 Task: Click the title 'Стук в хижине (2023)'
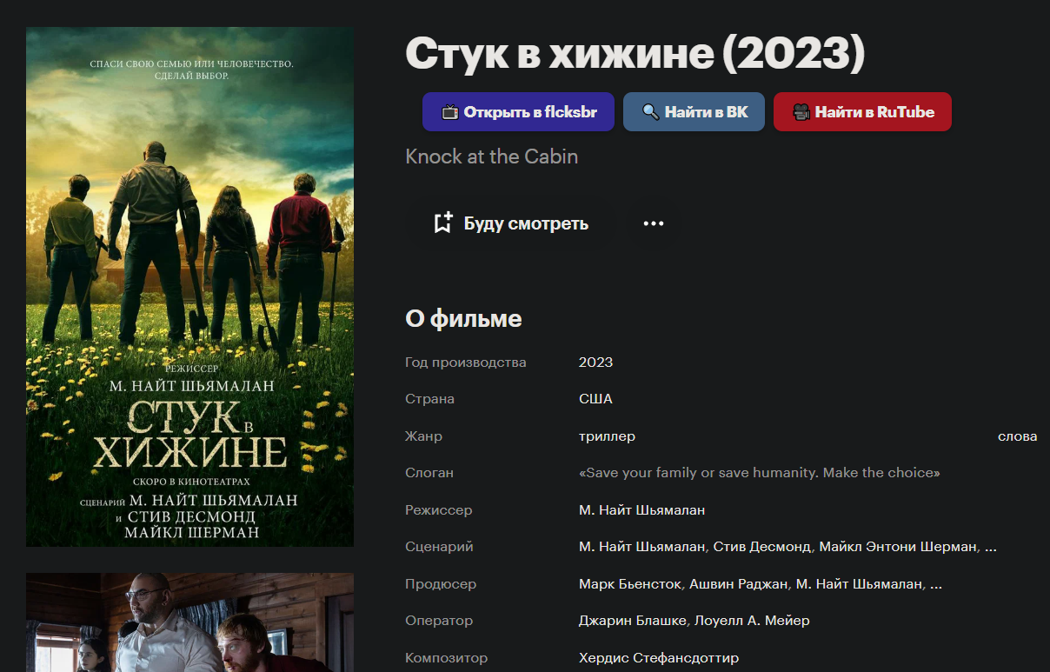click(635, 54)
